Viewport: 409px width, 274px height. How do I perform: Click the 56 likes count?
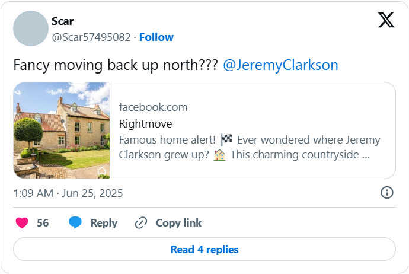point(43,223)
